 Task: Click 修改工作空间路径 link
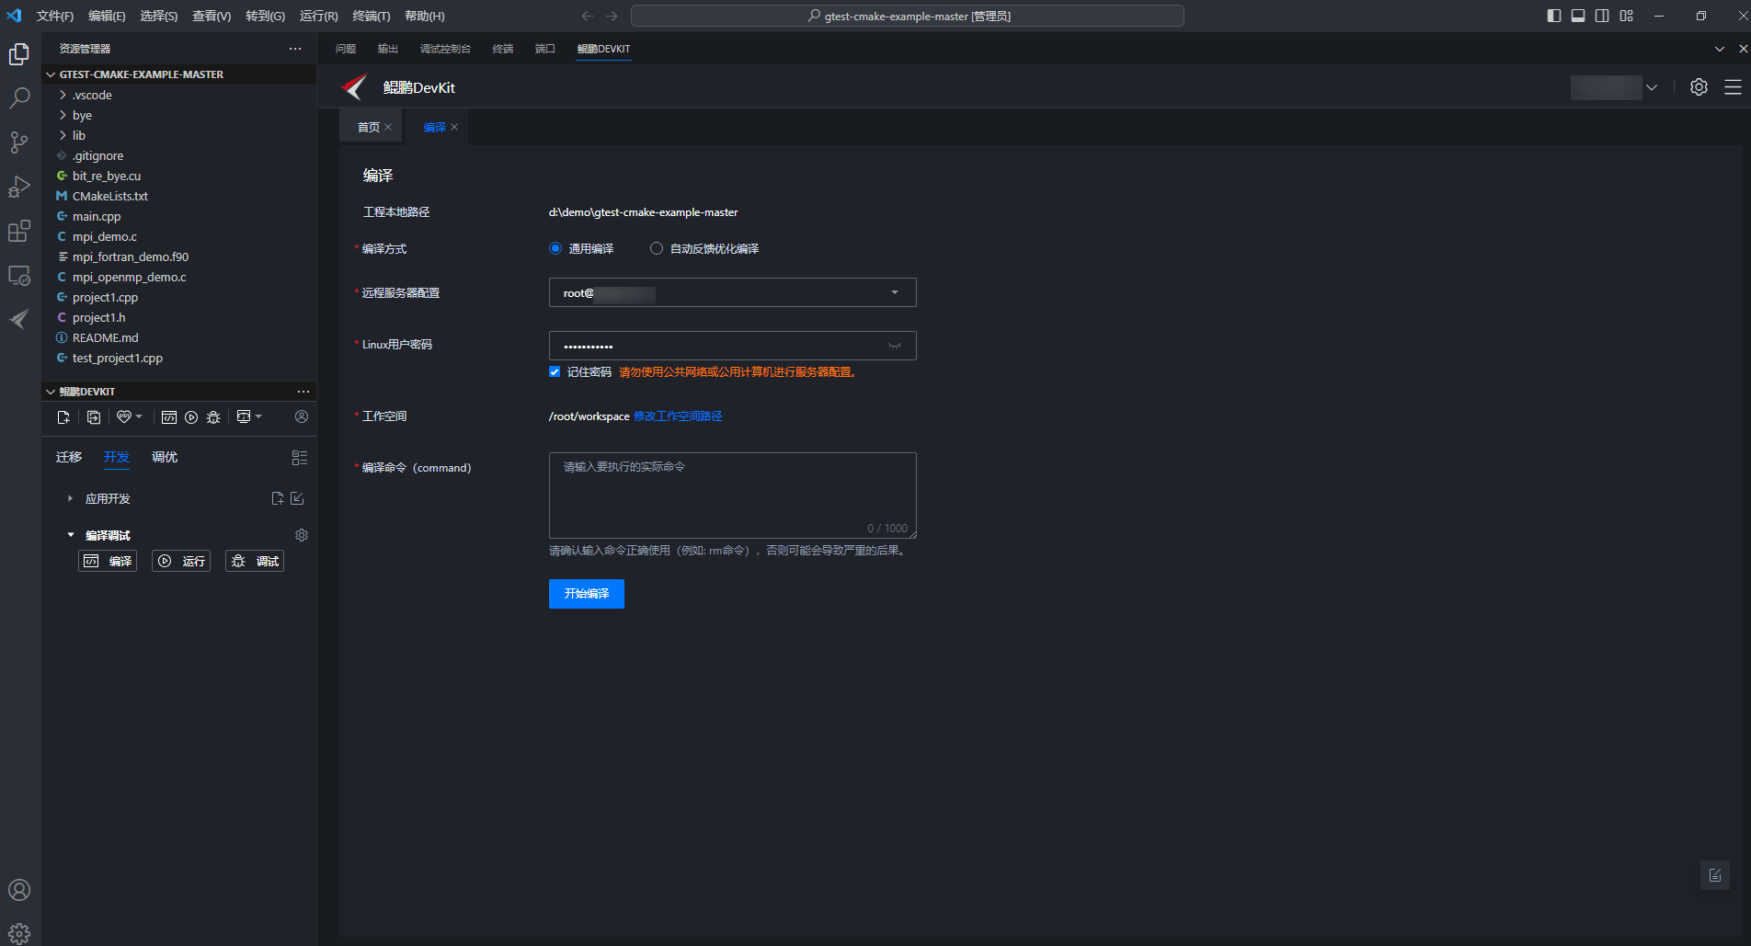click(678, 416)
